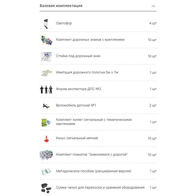Open the Светофор traffic light thumbnail
Image resolution: width=196 pixels, height=196 pixels.
[46, 24]
